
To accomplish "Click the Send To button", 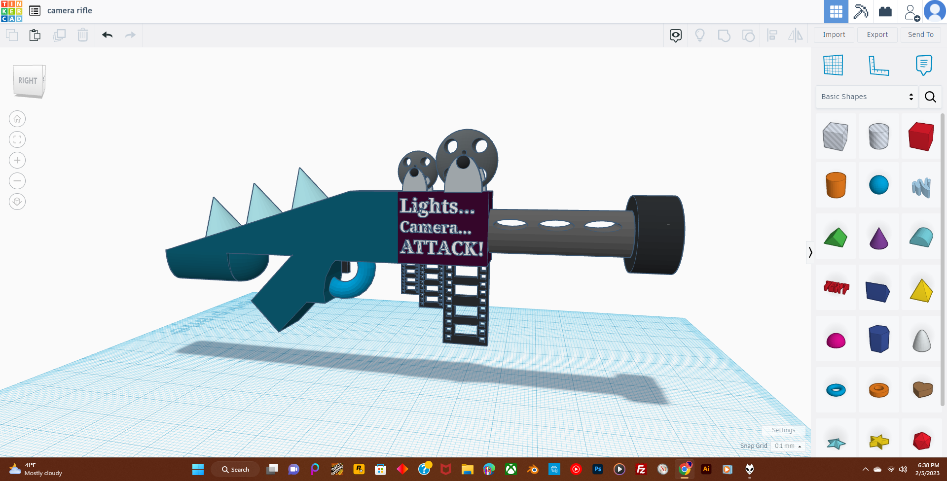I will (x=921, y=34).
